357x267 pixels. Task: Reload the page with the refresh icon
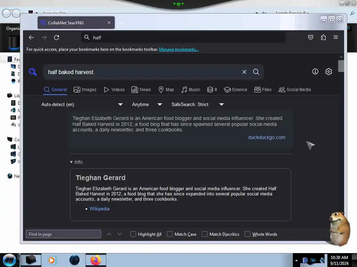coord(56,38)
